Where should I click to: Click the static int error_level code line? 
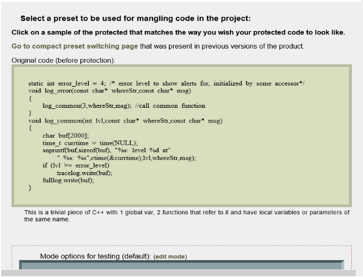(167, 83)
